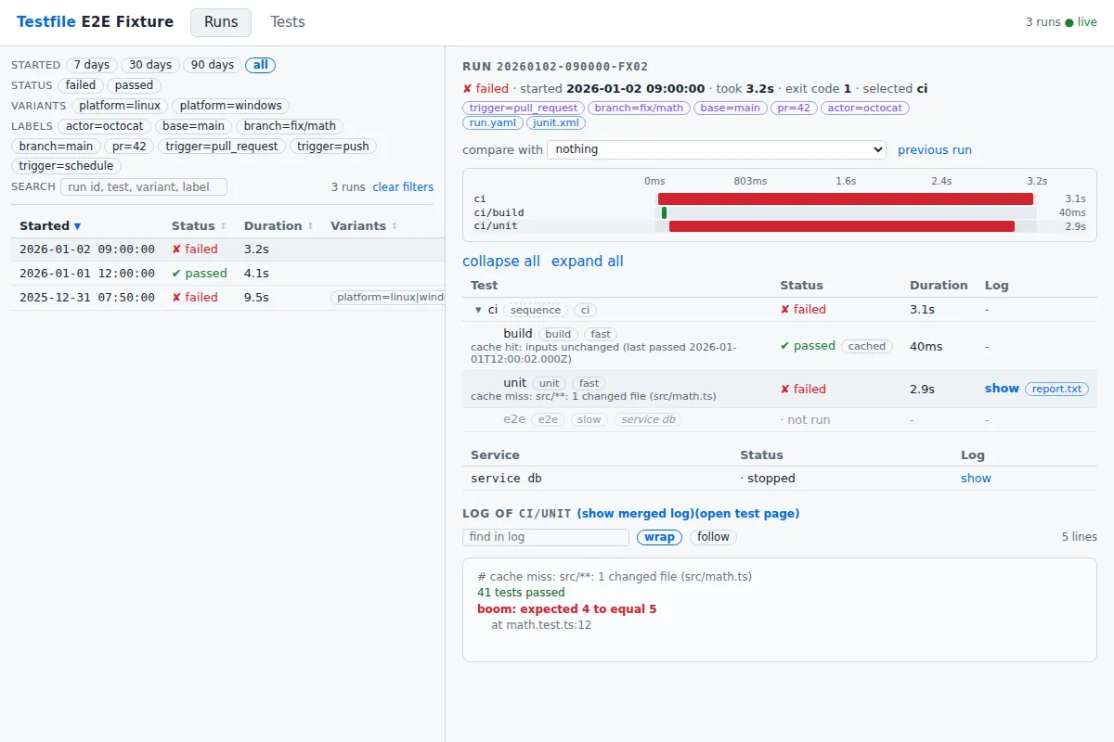Click the ci/build timeline bar
The width and height of the screenshot is (1114, 742).
[664, 212]
